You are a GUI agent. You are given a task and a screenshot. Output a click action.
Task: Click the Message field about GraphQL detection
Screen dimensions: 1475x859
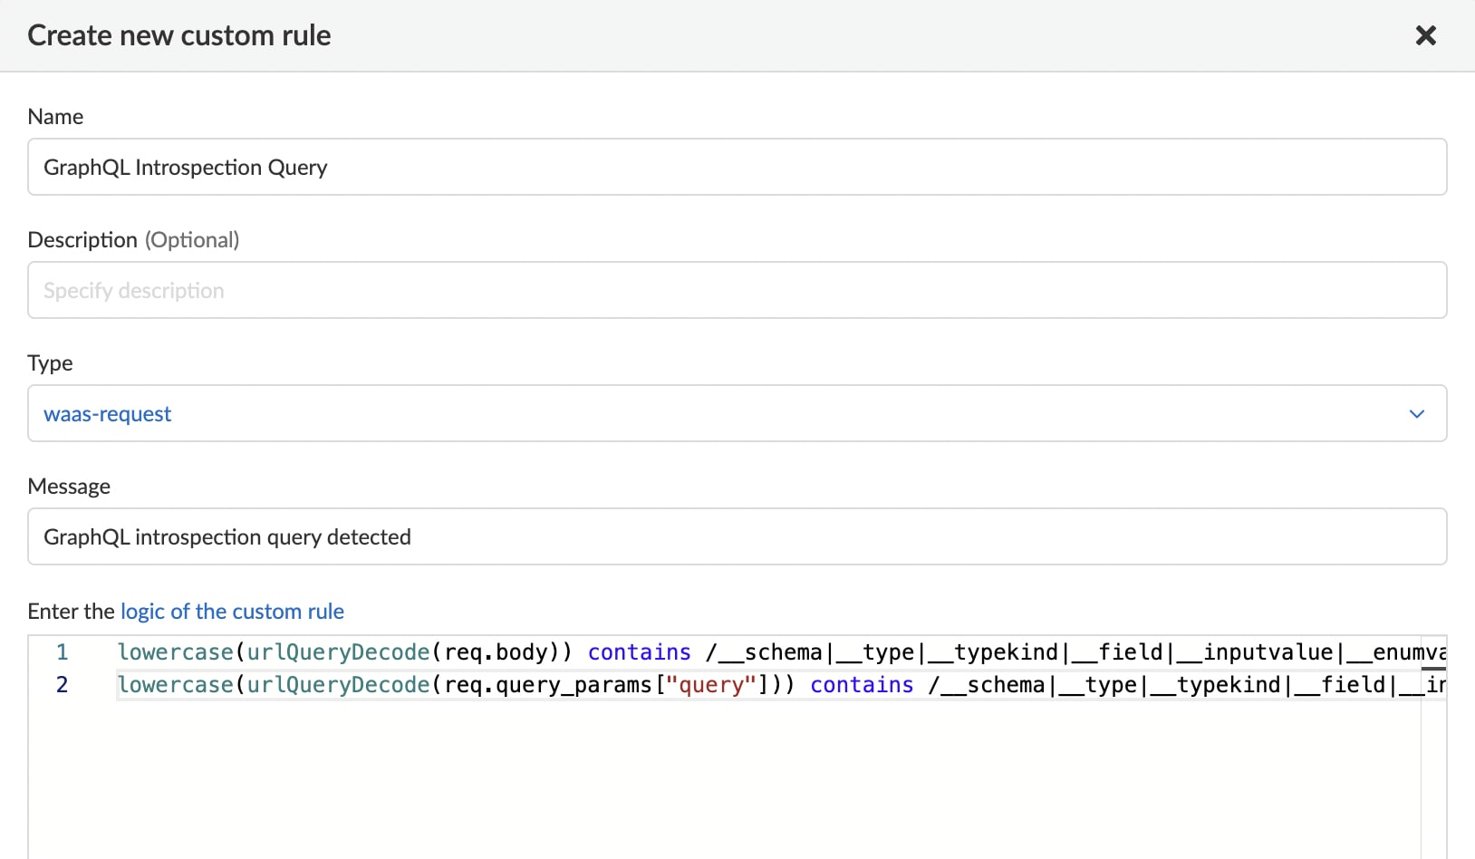pos(737,536)
